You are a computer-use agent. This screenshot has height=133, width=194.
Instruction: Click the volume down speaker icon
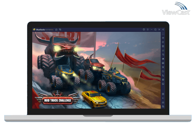(x=163, y=42)
